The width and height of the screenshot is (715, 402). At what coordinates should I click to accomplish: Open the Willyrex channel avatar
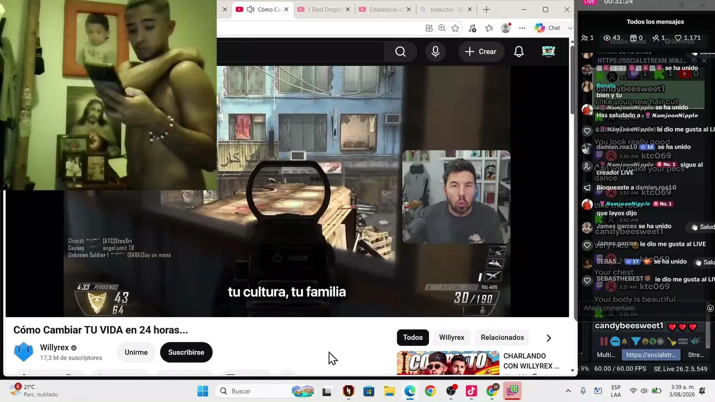tap(23, 352)
